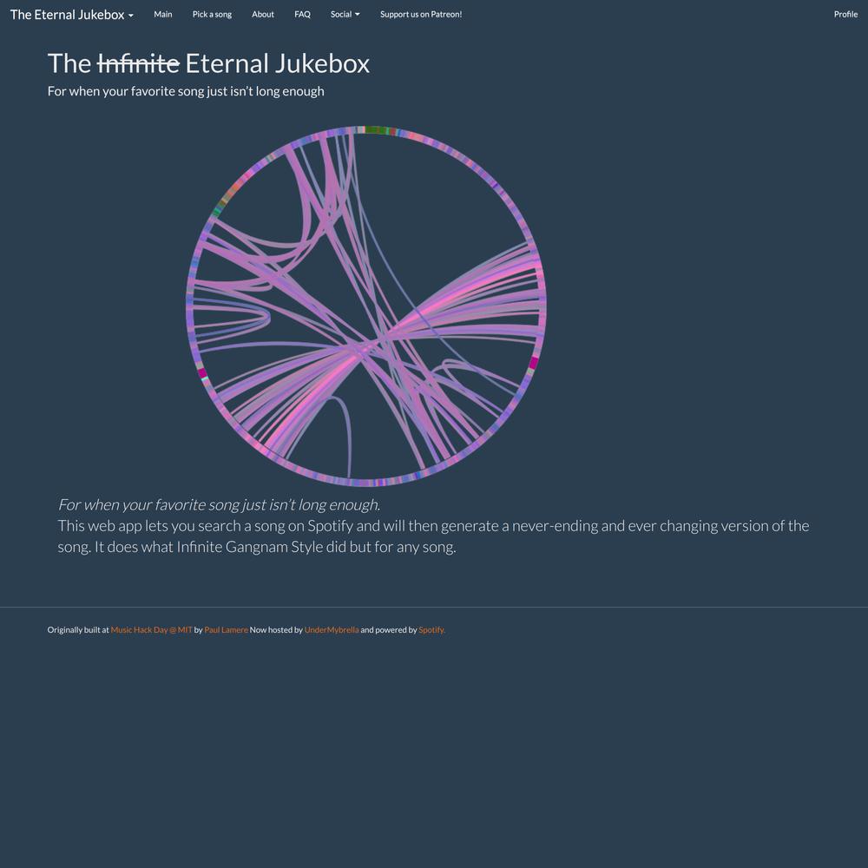The height and width of the screenshot is (868, 868).
Task: Open The Eternal Jukebox brand dropdown
Action: pyautogui.click(x=71, y=15)
